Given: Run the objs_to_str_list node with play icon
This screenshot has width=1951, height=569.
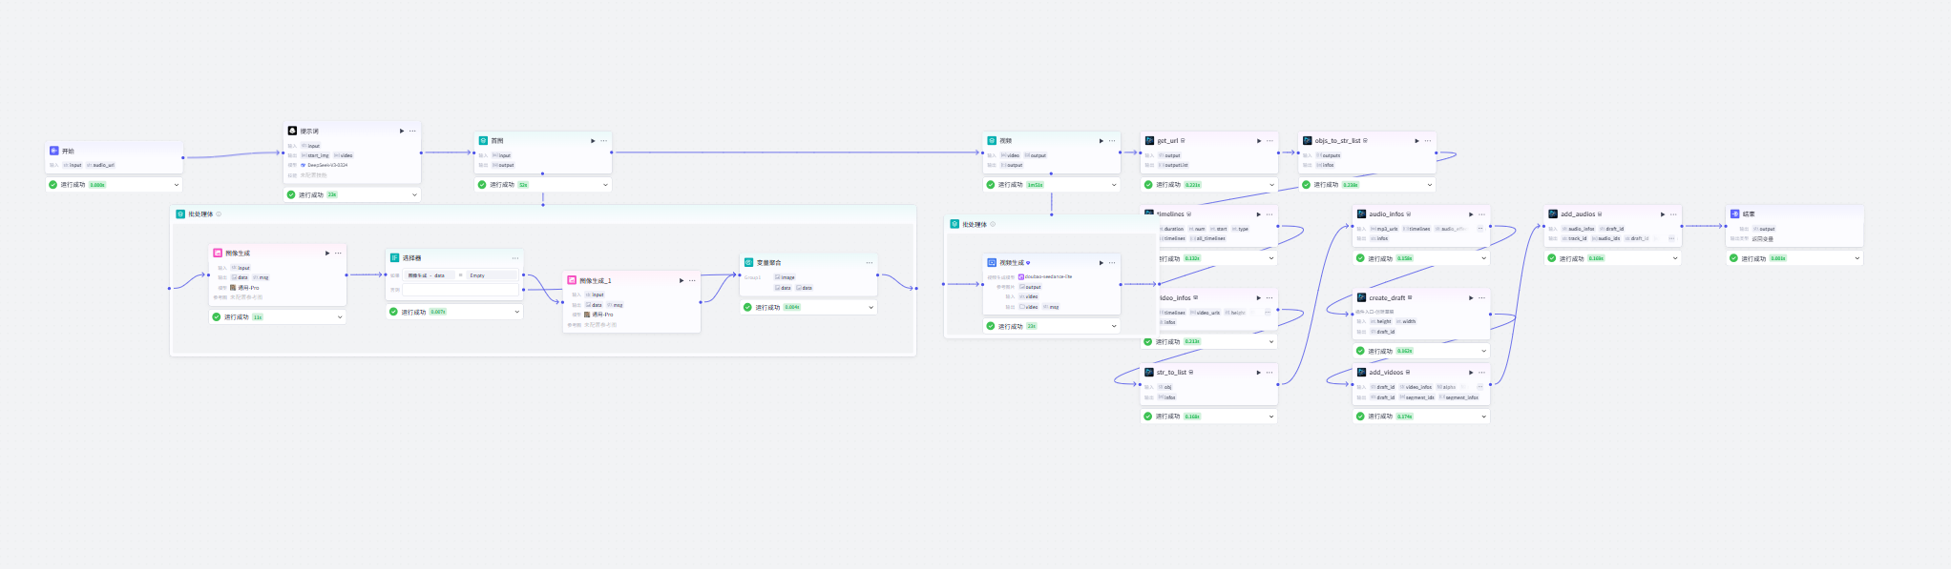Looking at the screenshot, I should point(1416,141).
